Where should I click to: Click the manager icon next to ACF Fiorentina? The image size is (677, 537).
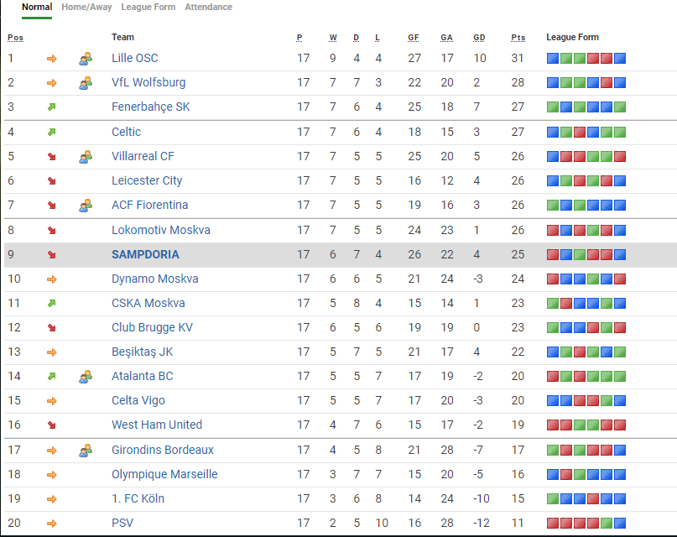tap(86, 206)
